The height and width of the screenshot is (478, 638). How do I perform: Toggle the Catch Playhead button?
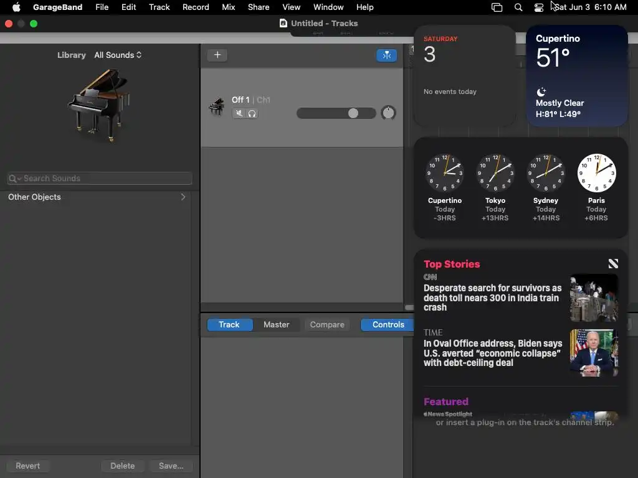(386, 55)
